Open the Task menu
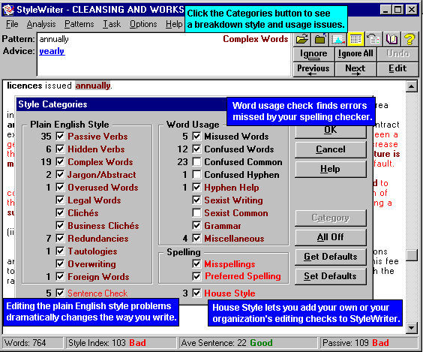Image resolution: width=423 pixels, height=352 pixels. coord(112,24)
